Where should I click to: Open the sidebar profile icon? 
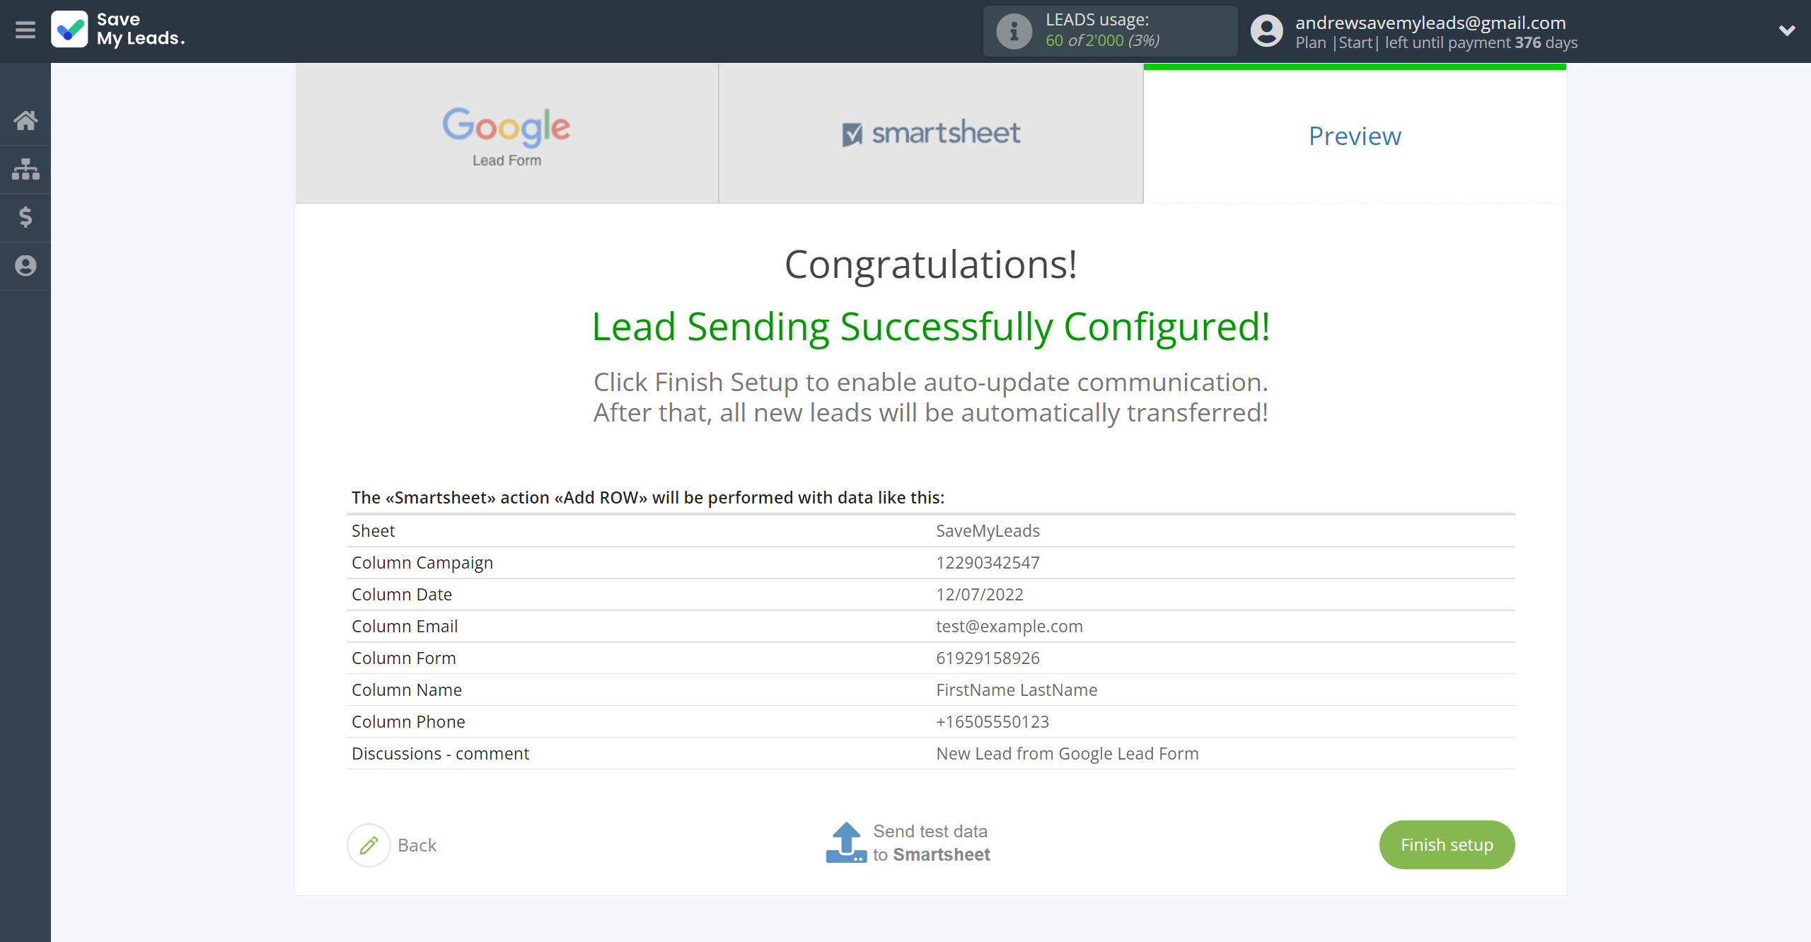[25, 266]
